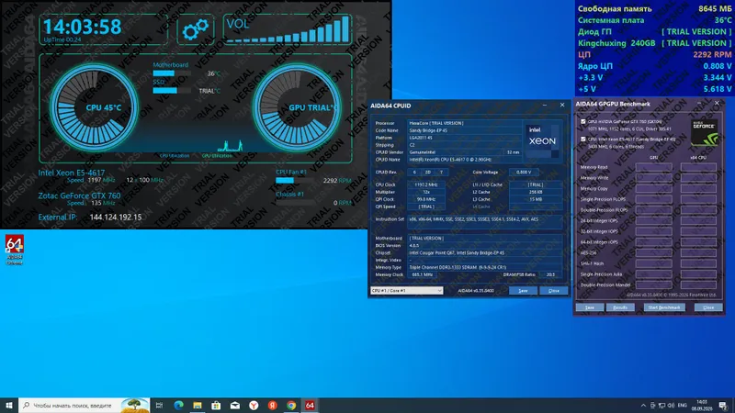Viewport: 735px width, 413px height.
Task: Open the gear settings icon on SensorPanel
Action: [196, 29]
